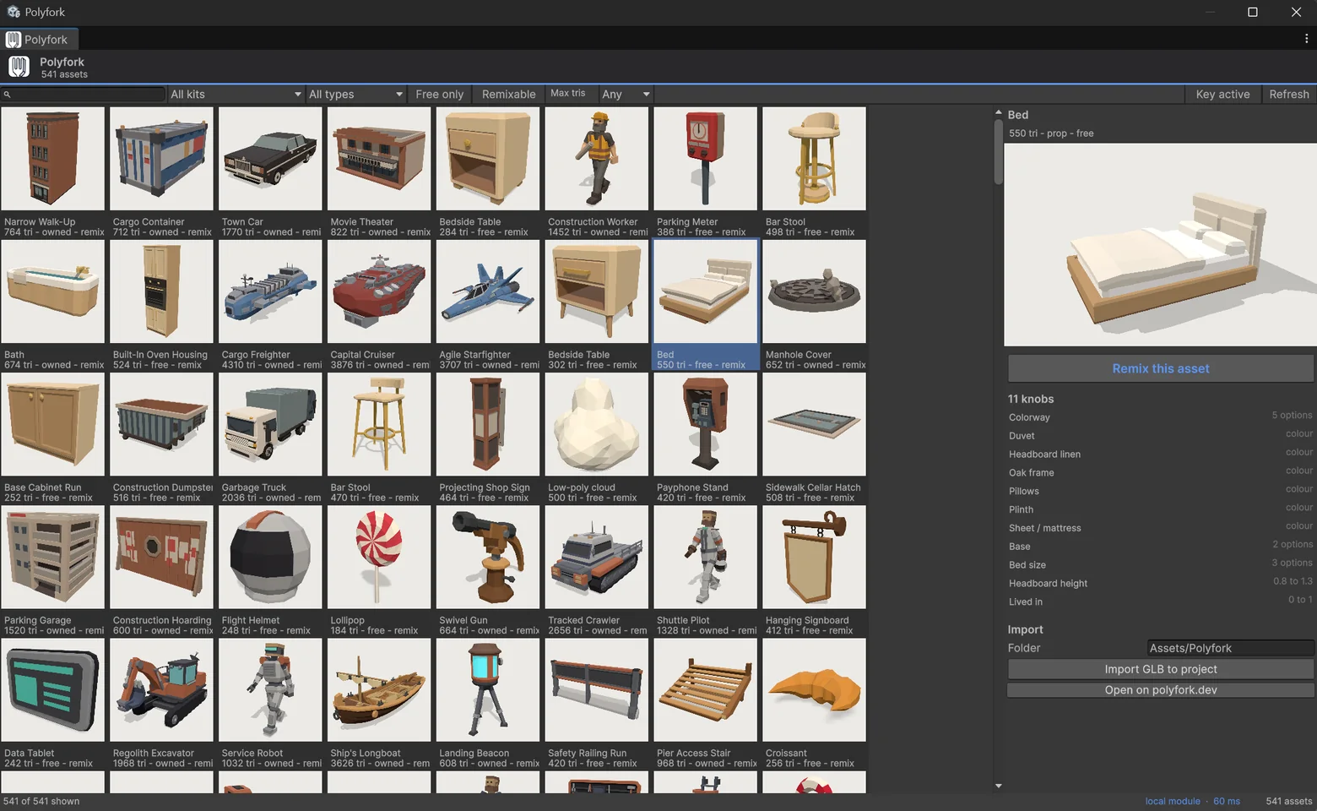Choose the Regolith Excavator asset
The image size is (1317, 811).
click(x=162, y=689)
